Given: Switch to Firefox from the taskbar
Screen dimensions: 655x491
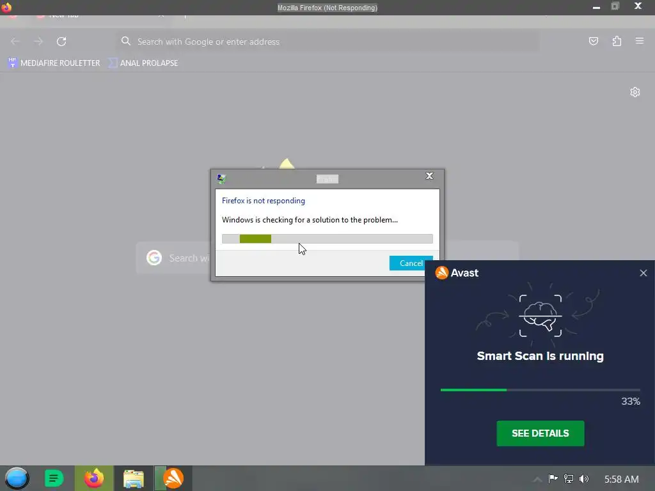Looking at the screenshot, I should 94,478.
